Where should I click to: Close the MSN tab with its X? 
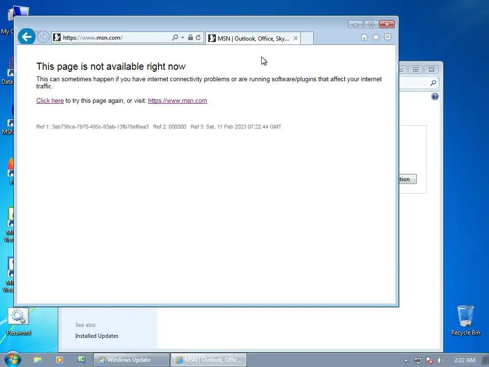[295, 38]
